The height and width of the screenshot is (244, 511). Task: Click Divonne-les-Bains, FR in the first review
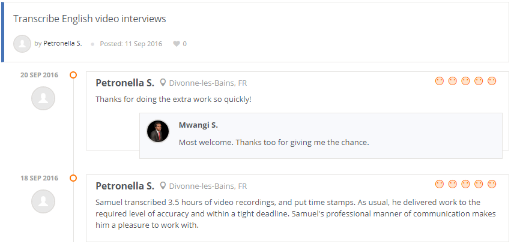click(208, 83)
